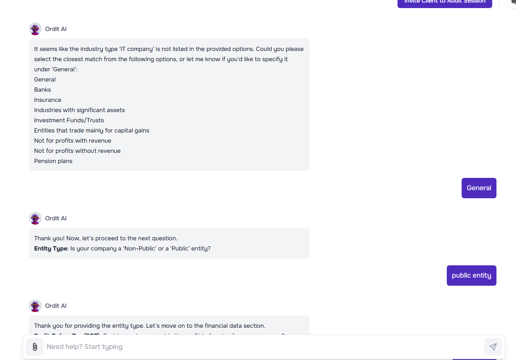Click Ordit AI avatar above financial data message
Screen dimensions: 516x360
35,306
